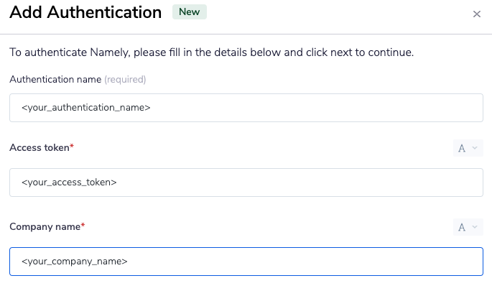Click the <your_access_token> placeholder text

tap(69, 183)
